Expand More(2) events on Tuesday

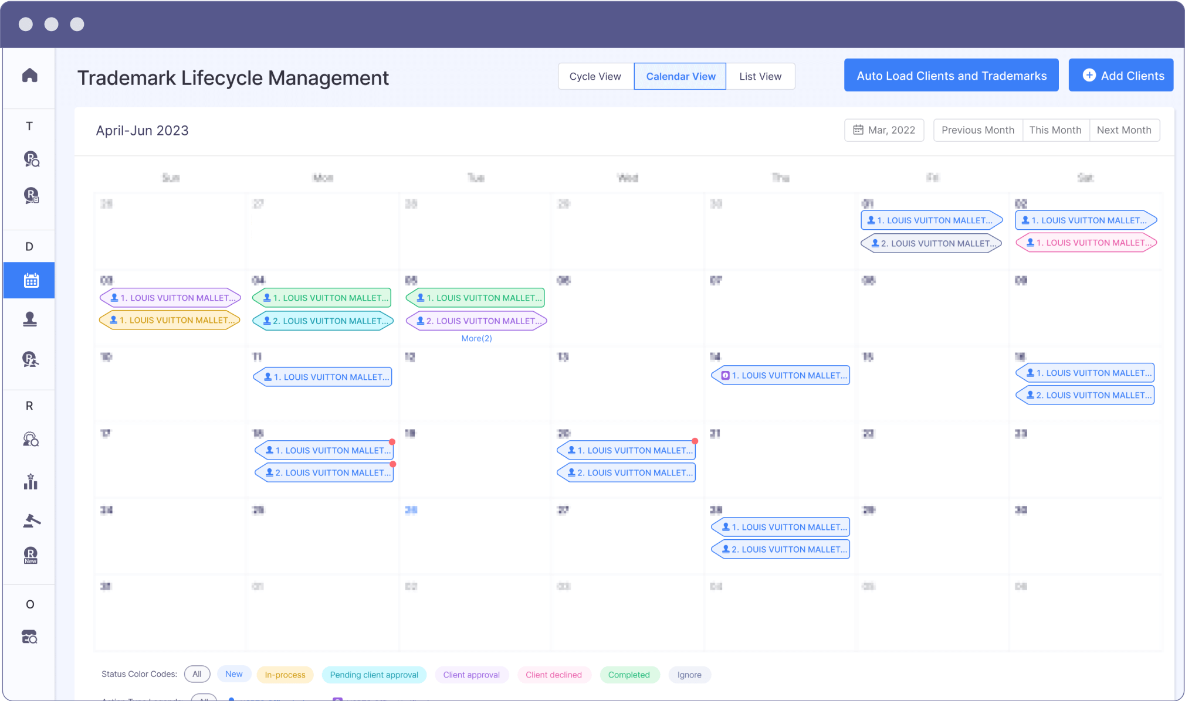click(x=476, y=338)
